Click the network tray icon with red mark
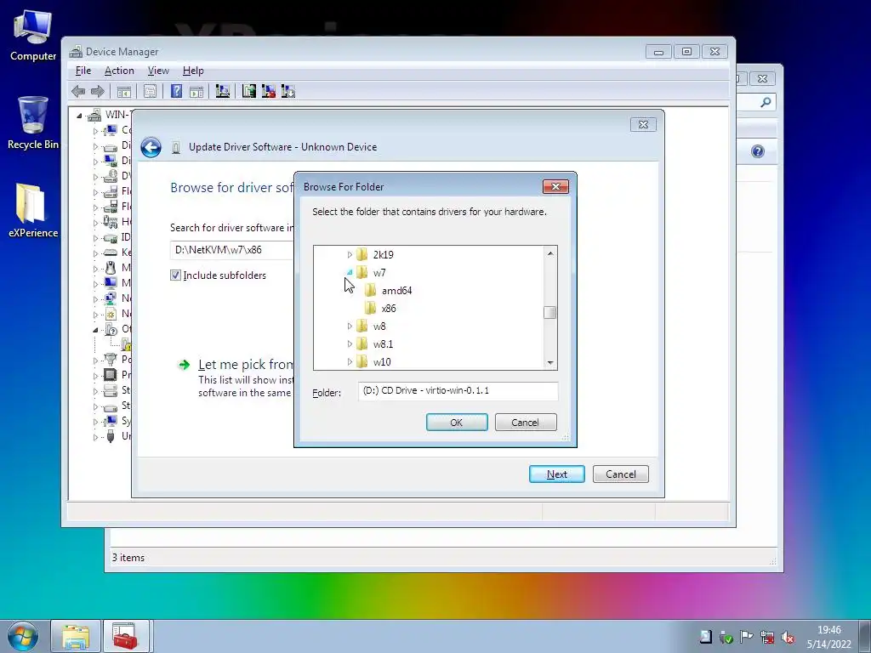The height and width of the screenshot is (653, 871). tap(767, 637)
